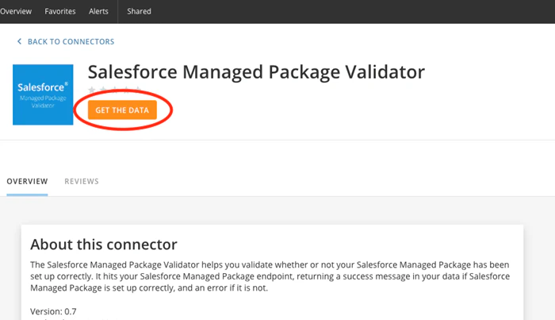Switch to the Reviews tab
The height and width of the screenshot is (320, 555).
click(82, 181)
